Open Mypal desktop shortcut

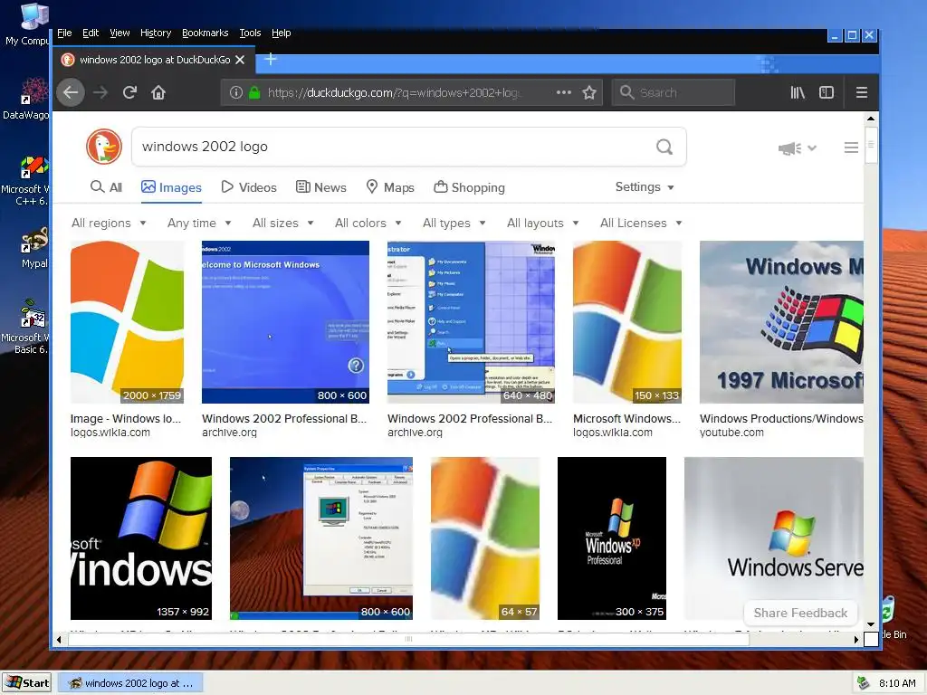[34, 248]
